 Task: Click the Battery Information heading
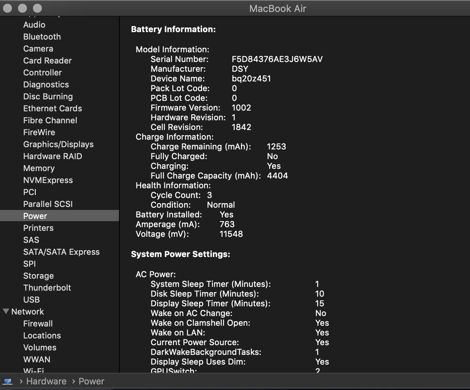pyautogui.click(x=173, y=29)
